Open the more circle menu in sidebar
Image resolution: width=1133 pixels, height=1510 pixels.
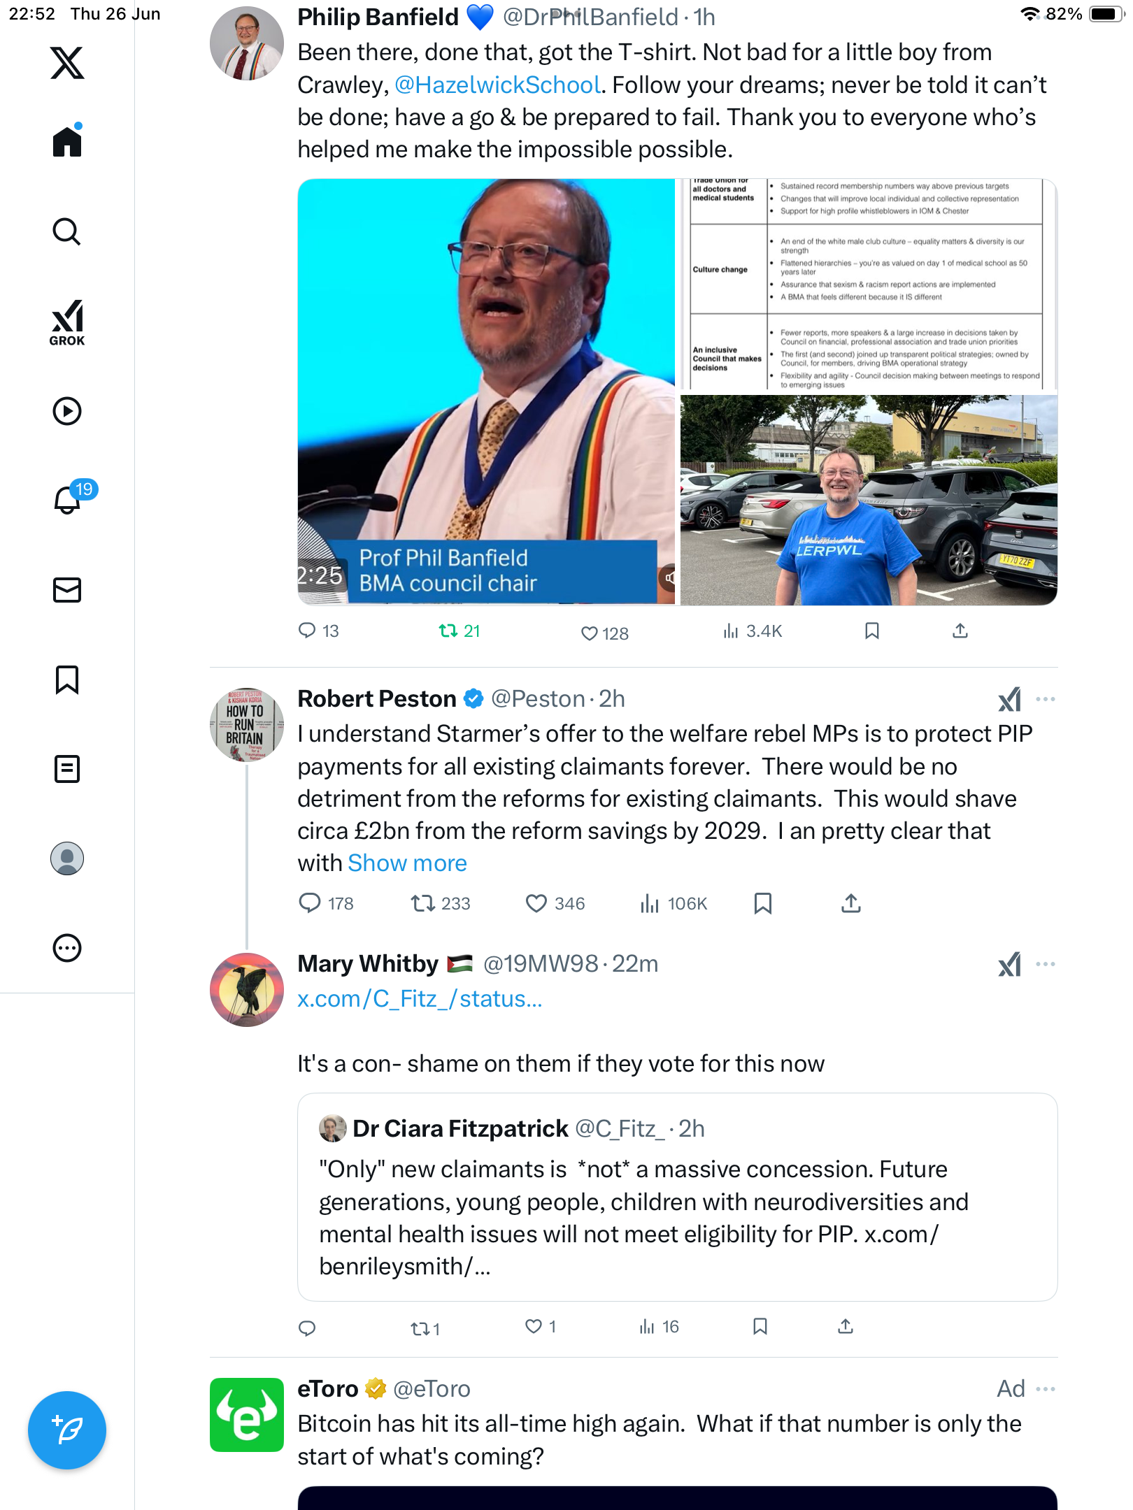click(67, 948)
